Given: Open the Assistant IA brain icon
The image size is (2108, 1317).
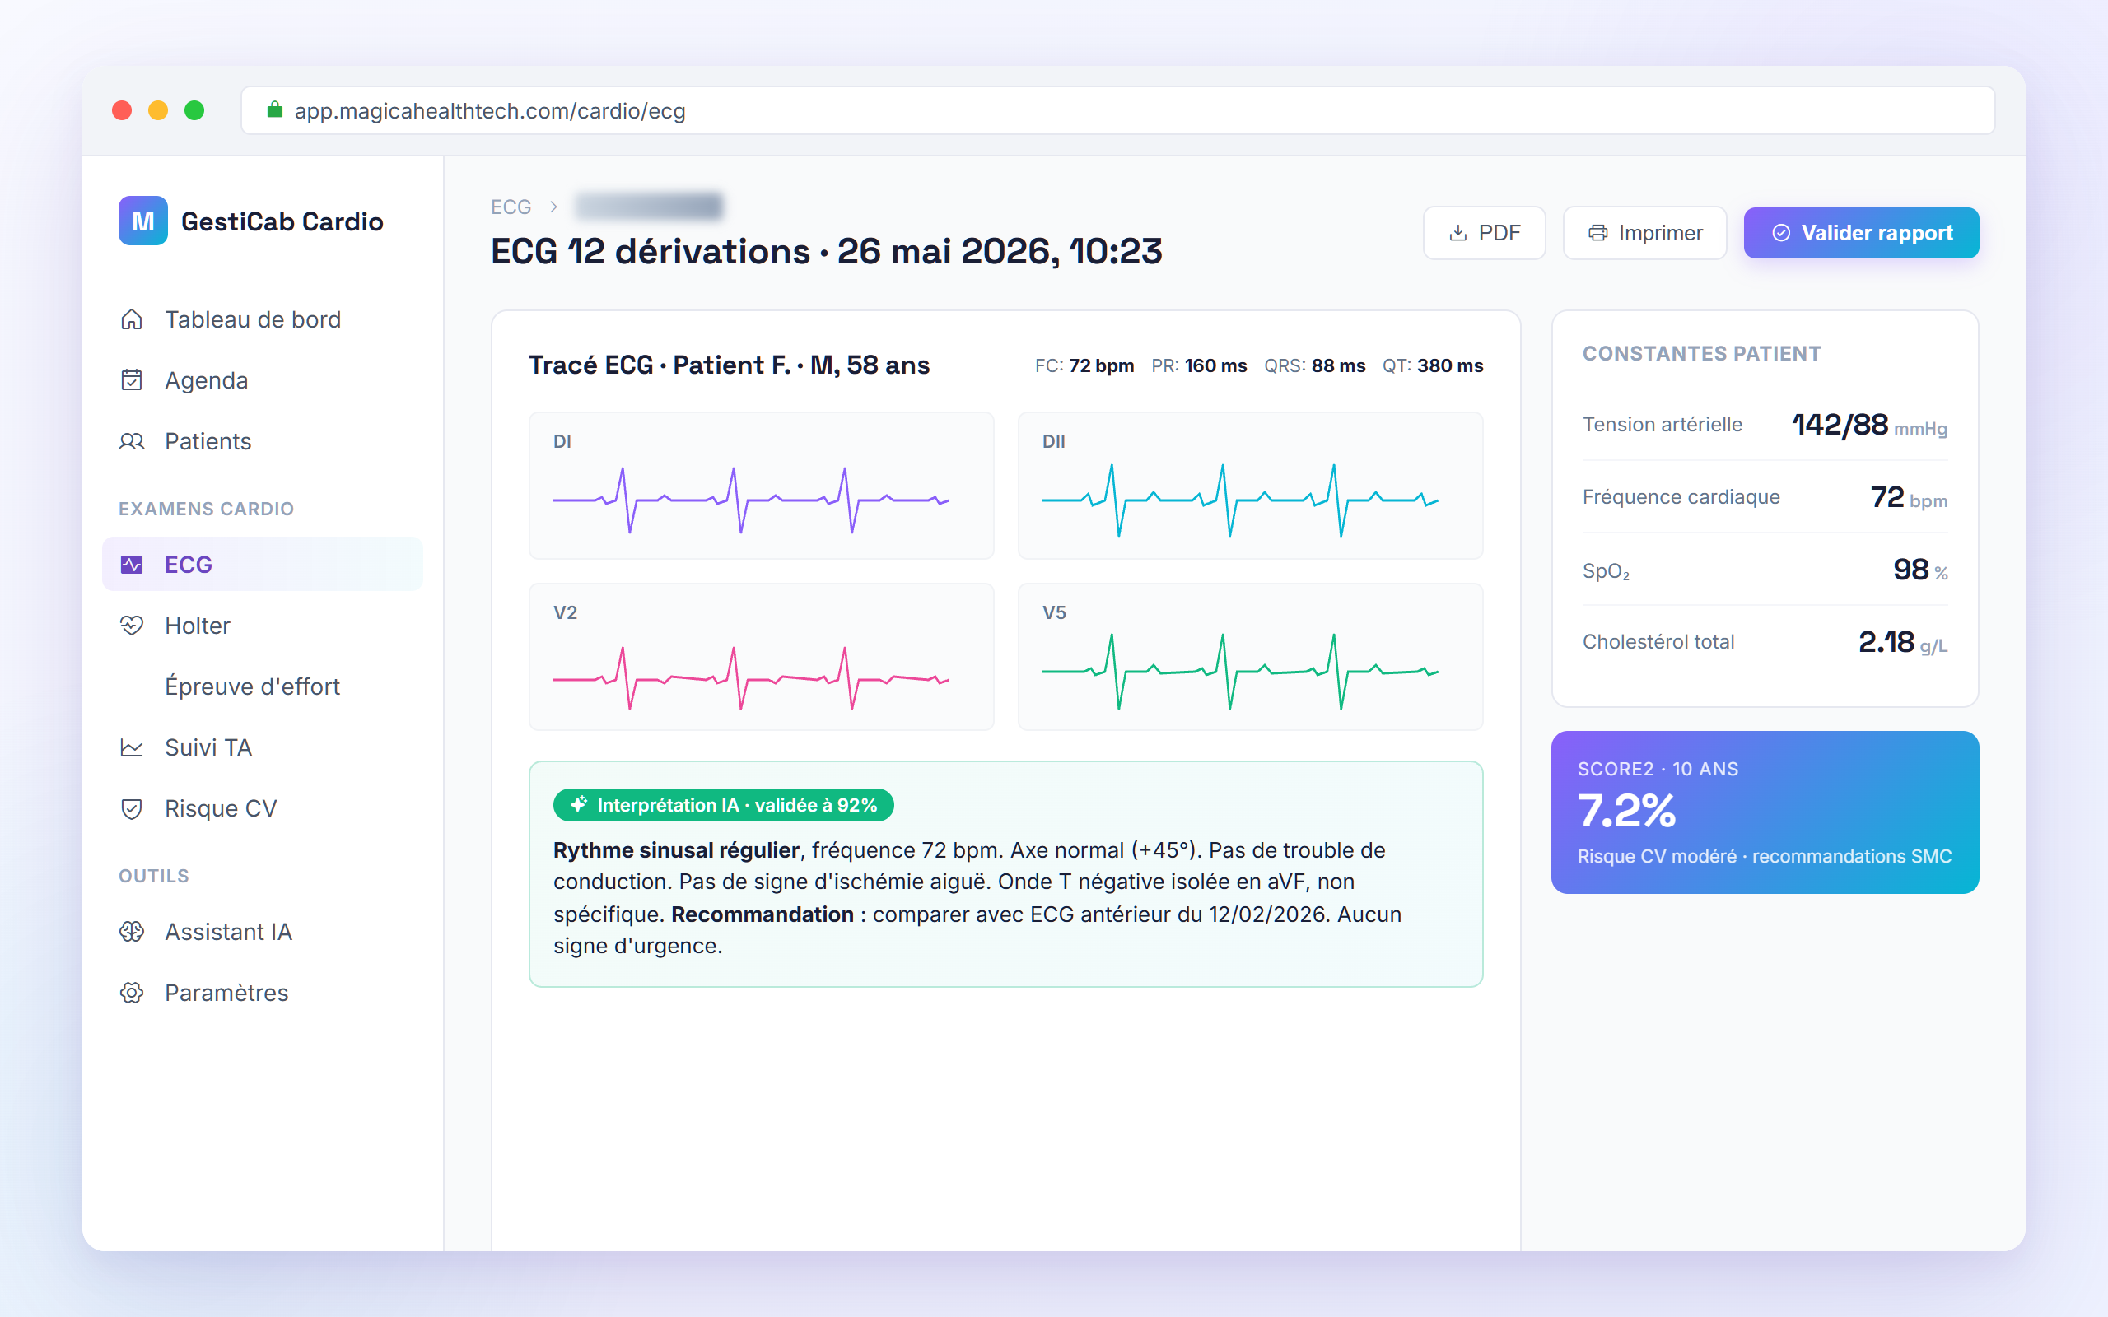Looking at the screenshot, I should click(132, 932).
